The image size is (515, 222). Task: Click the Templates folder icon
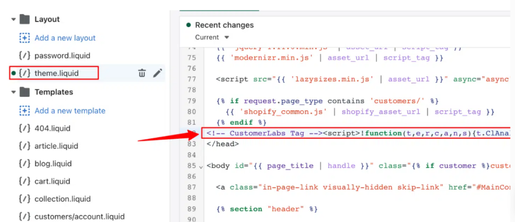pos(24,92)
